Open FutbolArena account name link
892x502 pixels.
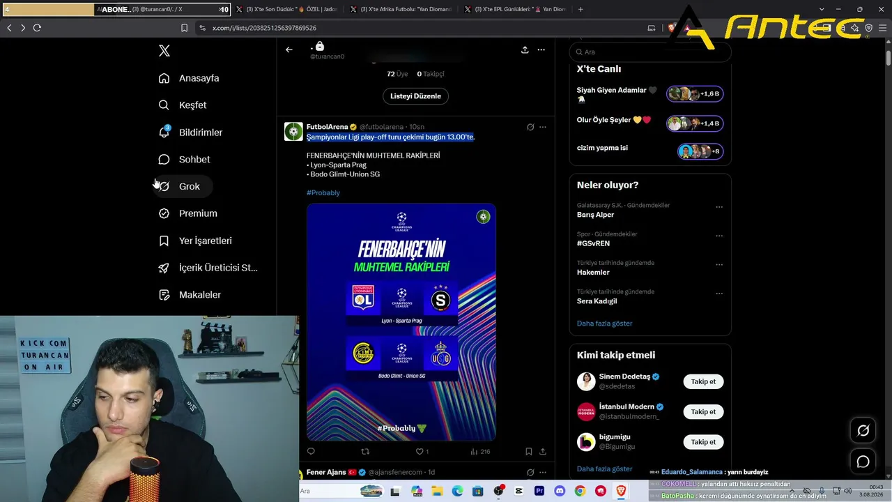pyautogui.click(x=327, y=127)
